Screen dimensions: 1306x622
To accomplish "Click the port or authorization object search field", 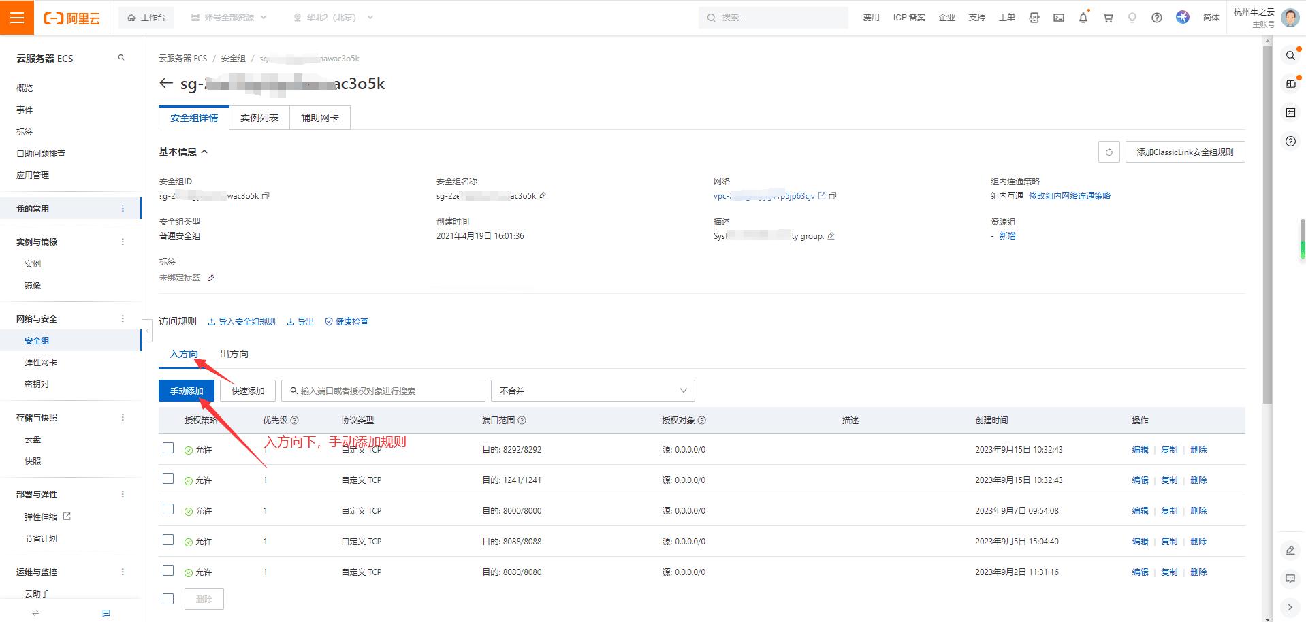I will point(383,391).
